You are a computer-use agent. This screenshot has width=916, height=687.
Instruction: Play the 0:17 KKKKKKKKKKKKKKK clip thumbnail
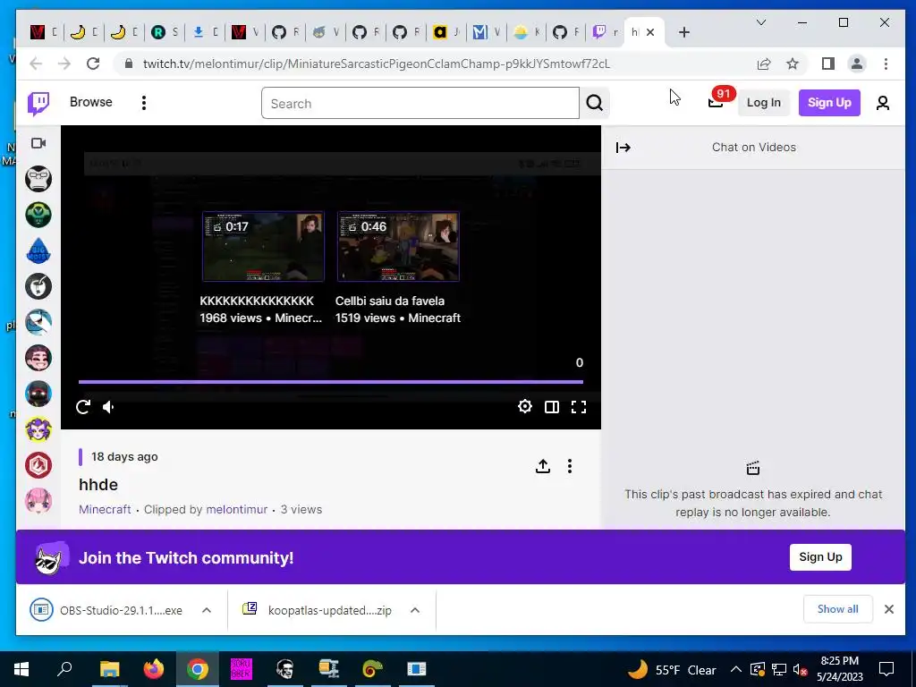(x=263, y=247)
